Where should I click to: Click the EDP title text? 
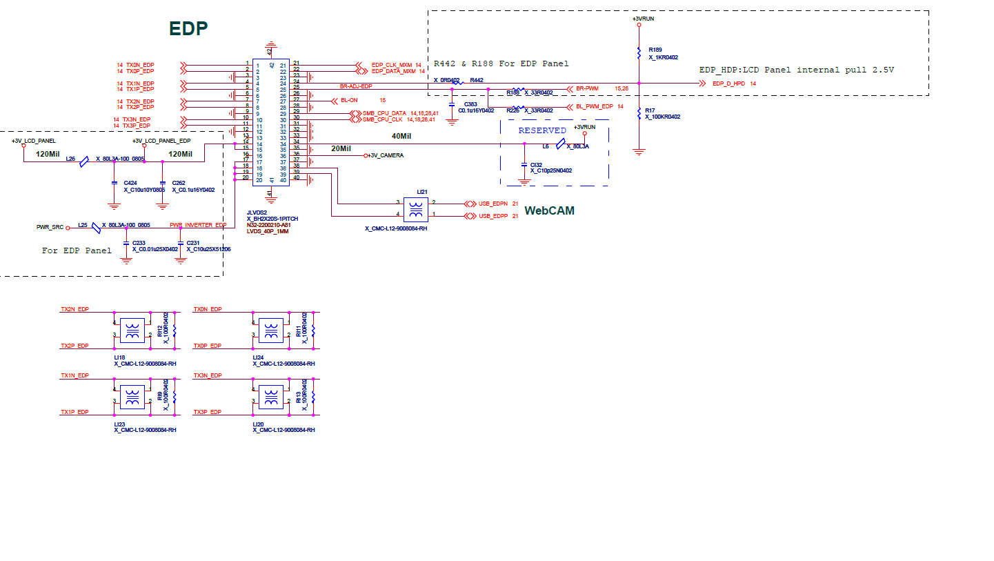[x=188, y=28]
